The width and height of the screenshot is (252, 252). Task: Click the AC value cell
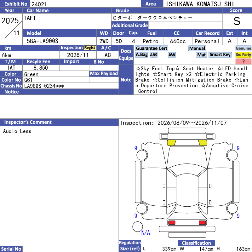107,55
